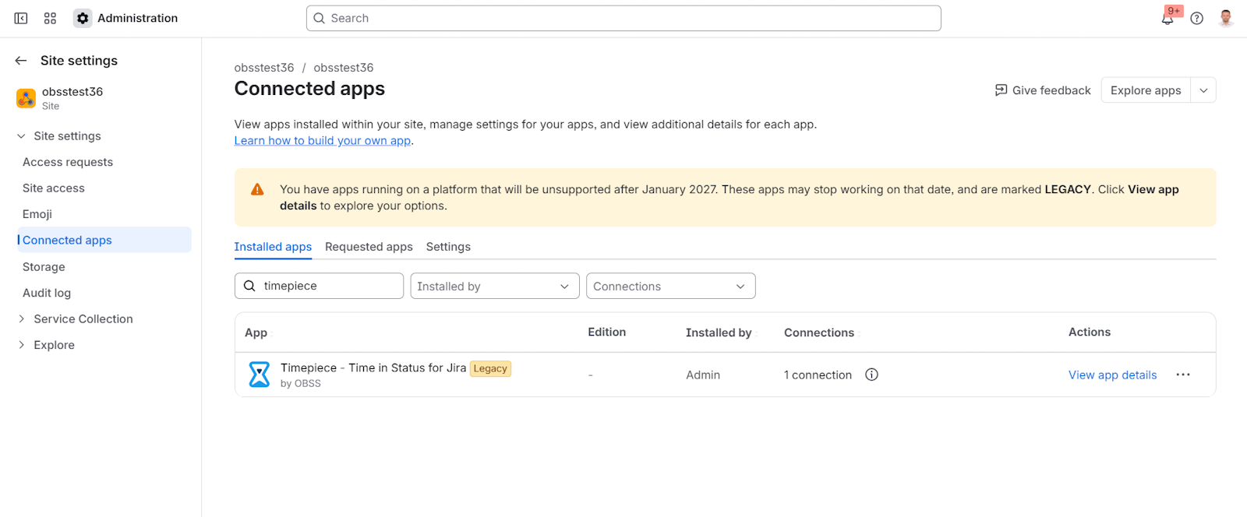Open Storage in the sidebar
The width and height of the screenshot is (1247, 517).
(44, 267)
